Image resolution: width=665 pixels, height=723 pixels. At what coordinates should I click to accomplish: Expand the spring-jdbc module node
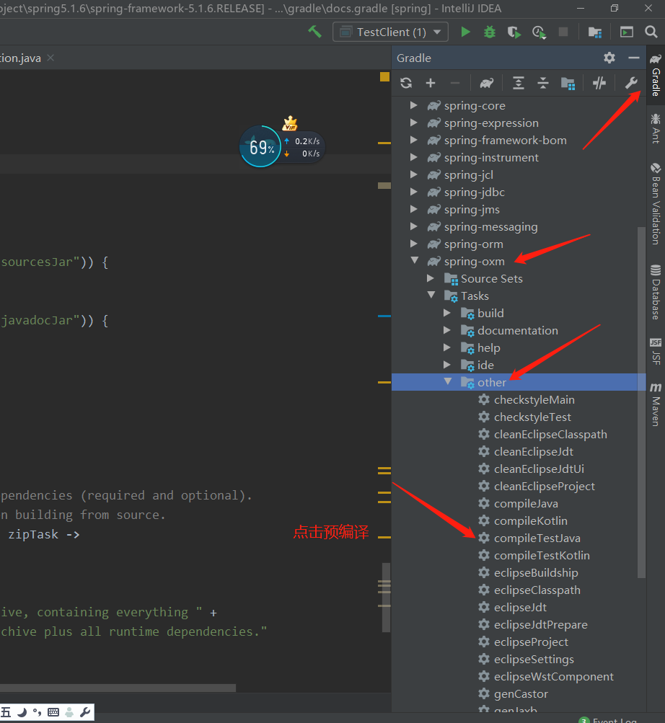(x=414, y=192)
